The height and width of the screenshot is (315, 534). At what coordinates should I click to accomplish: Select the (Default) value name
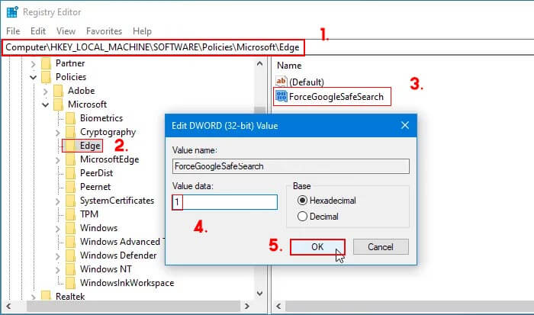pyautogui.click(x=307, y=82)
